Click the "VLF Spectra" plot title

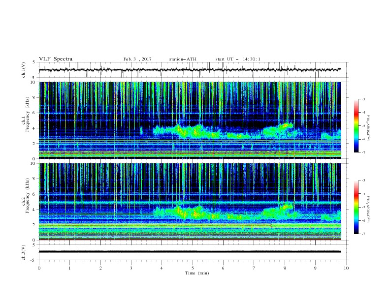point(56,59)
